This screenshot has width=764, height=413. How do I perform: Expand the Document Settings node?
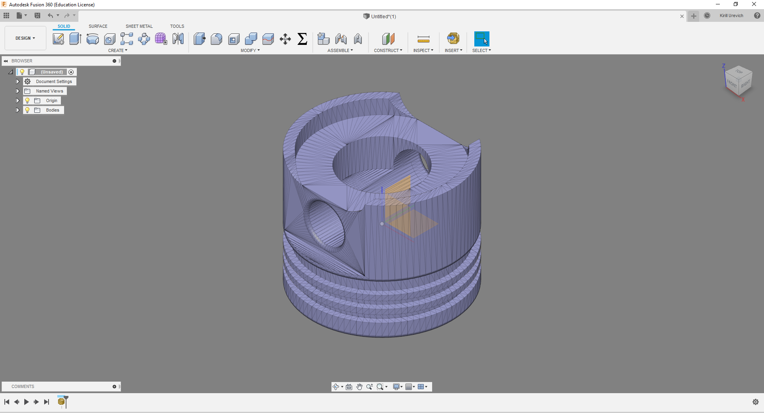tap(18, 81)
